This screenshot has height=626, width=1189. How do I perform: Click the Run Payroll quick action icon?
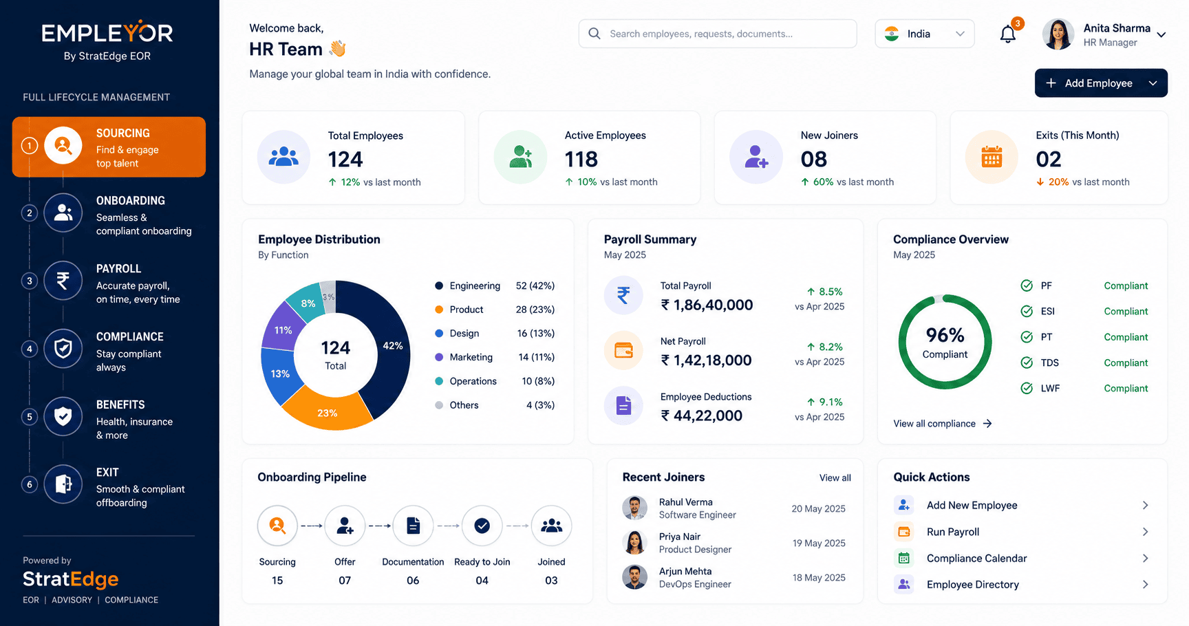tap(904, 532)
